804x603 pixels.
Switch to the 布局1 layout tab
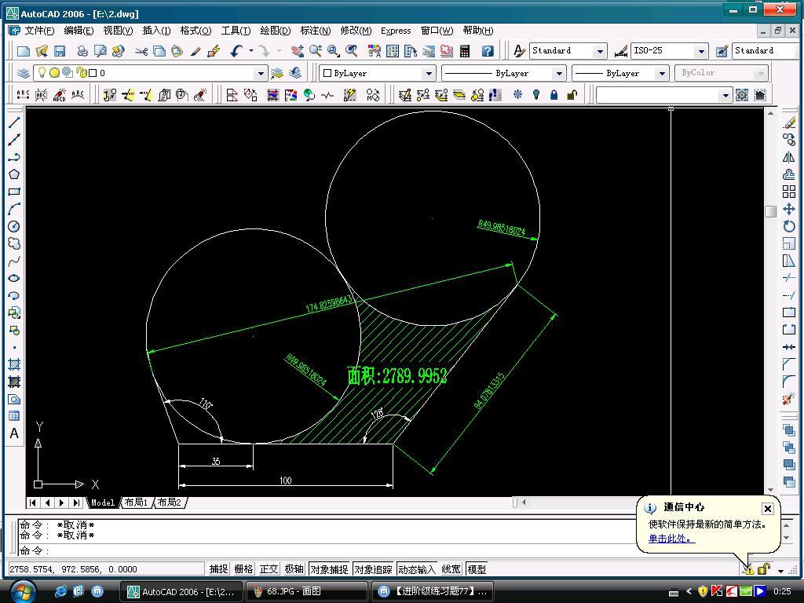click(x=137, y=502)
